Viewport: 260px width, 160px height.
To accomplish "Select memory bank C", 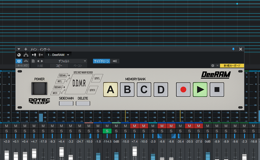I will pyautogui.click(x=144, y=90).
